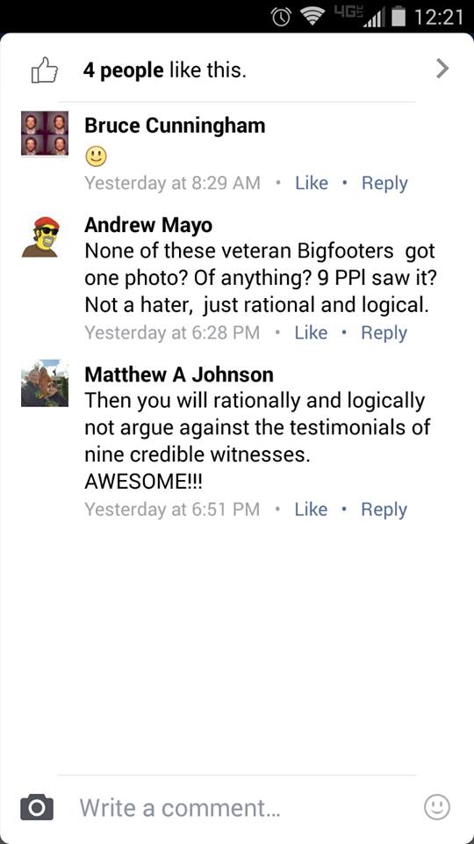
Task: View Bruce Cunningham's profile picture
Action: (45, 134)
